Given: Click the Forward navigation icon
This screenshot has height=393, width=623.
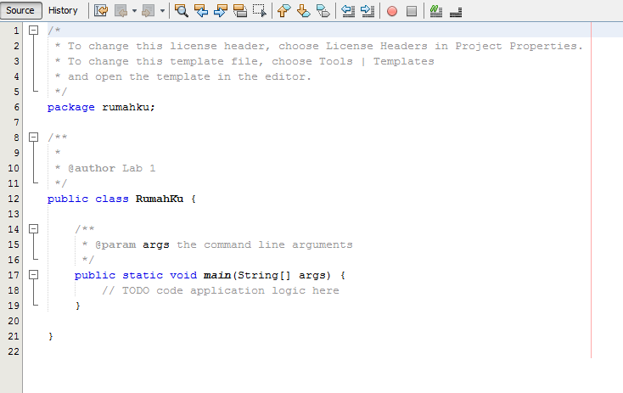Looking at the screenshot, I should pyautogui.click(x=148, y=11).
